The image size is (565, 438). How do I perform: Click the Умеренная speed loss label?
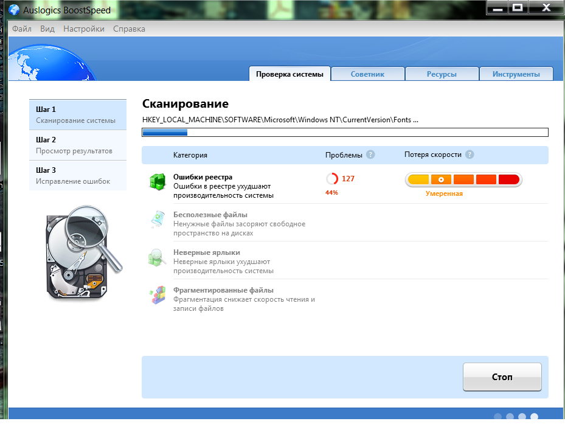pyautogui.click(x=444, y=193)
